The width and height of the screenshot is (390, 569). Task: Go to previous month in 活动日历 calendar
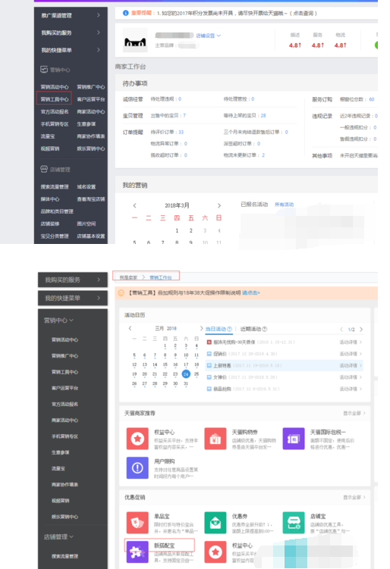click(130, 328)
